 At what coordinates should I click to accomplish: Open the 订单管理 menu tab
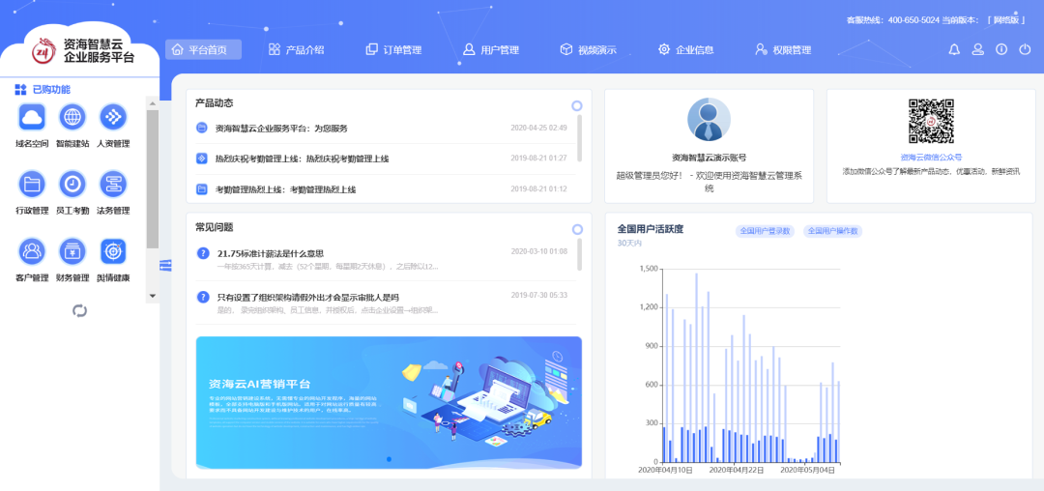pyautogui.click(x=392, y=49)
